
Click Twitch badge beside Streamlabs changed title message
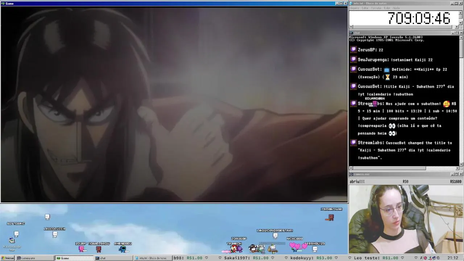pyautogui.click(x=353, y=142)
